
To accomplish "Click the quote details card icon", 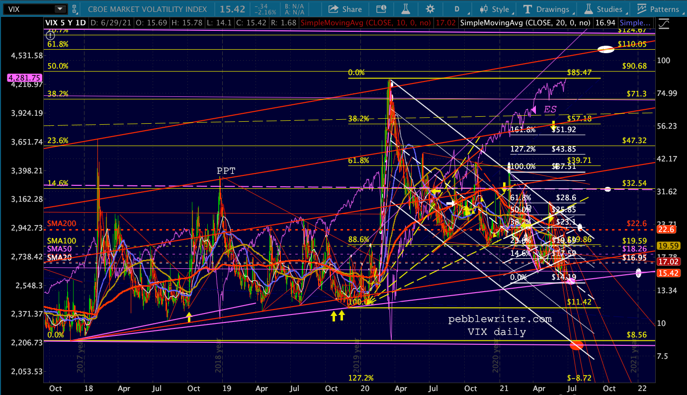I will [x=381, y=9].
